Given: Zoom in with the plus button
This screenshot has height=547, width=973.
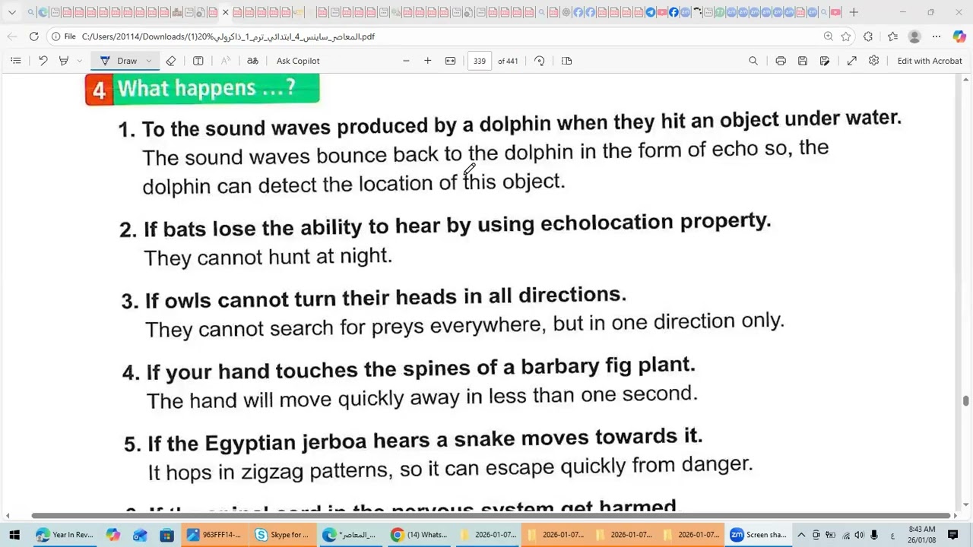Looking at the screenshot, I should point(428,61).
